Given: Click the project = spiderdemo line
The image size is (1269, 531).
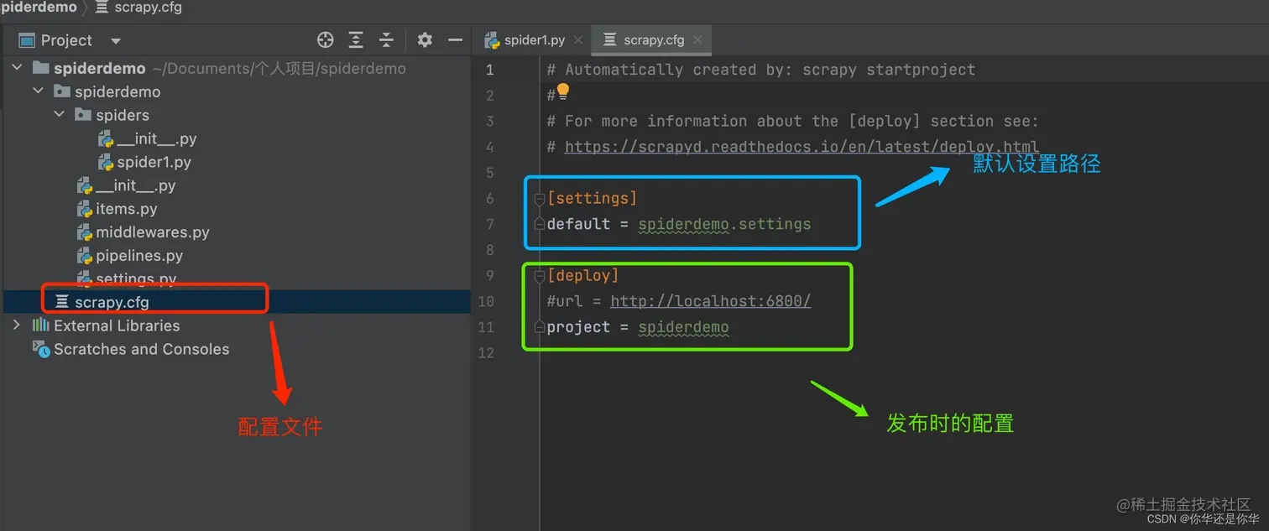Looking at the screenshot, I should (x=638, y=327).
